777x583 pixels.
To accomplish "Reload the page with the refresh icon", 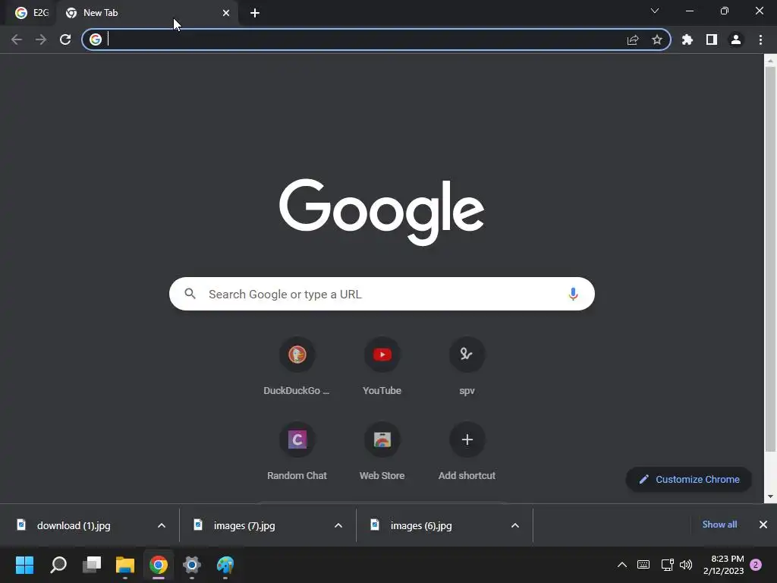I will point(65,39).
